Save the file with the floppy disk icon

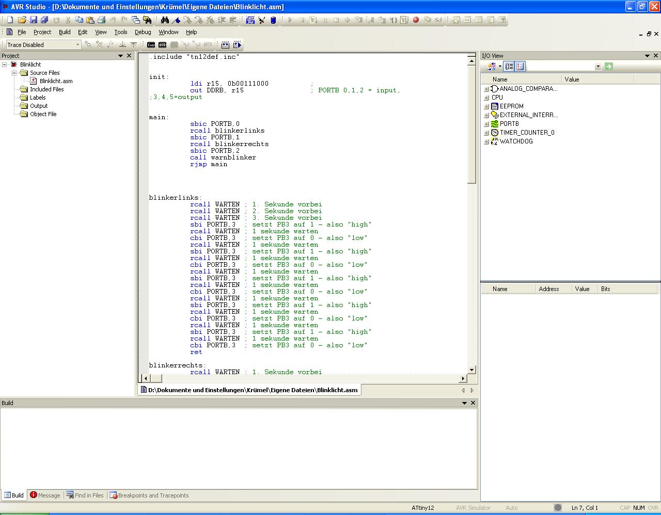[x=34, y=20]
